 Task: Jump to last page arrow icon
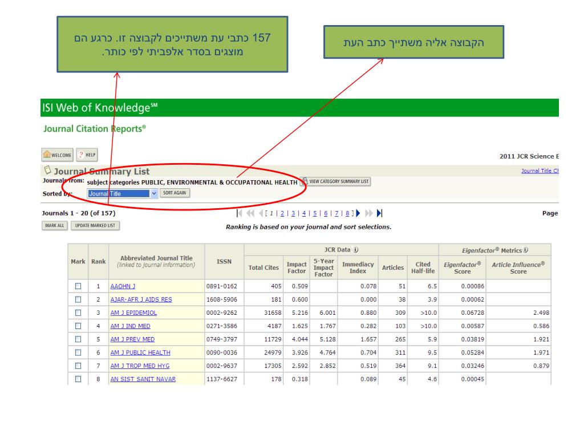click(379, 213)
